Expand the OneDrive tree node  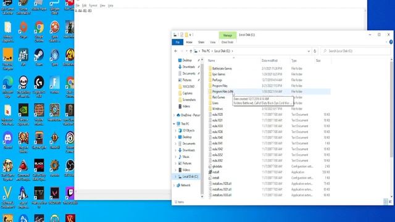pos(174,115)
